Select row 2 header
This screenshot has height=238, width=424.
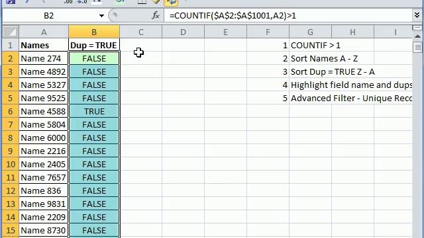[11, 58]
